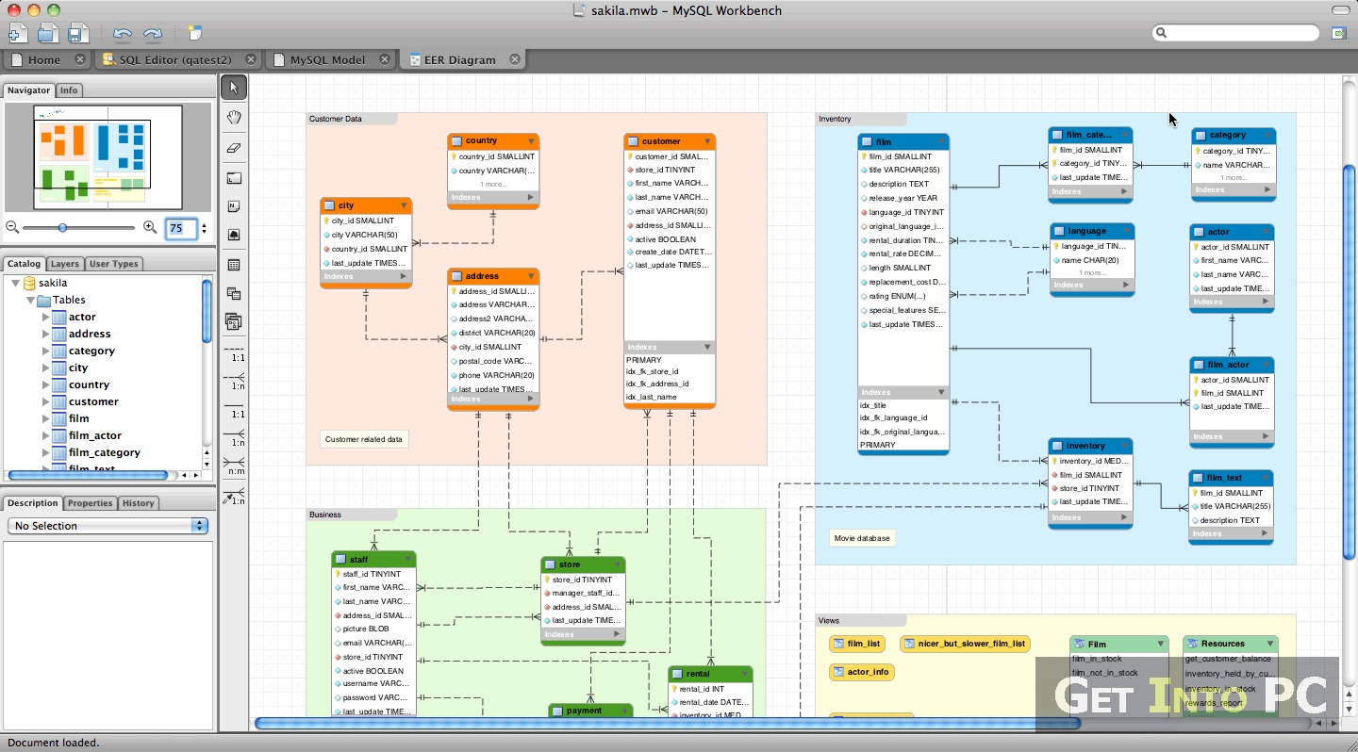This screenshot has height=752, width=1358.
Task: Select the film table in catalog tree
Action: click(x=79, y=418)
